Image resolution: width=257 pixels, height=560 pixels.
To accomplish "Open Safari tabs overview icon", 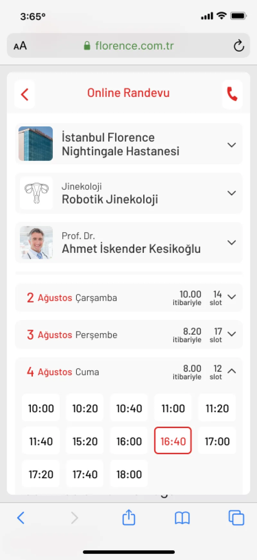I will coord(236,518).
